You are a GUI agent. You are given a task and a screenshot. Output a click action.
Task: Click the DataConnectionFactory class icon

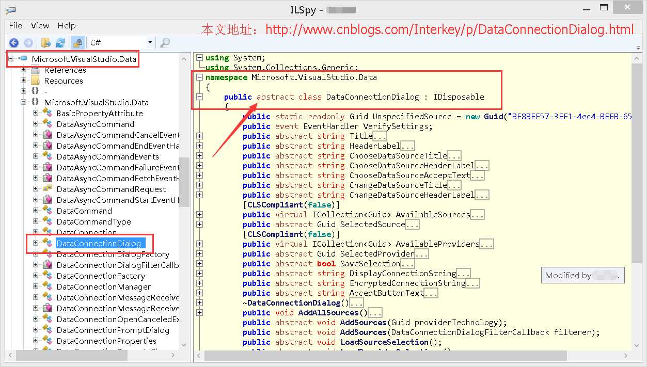(x=48, y=276)
